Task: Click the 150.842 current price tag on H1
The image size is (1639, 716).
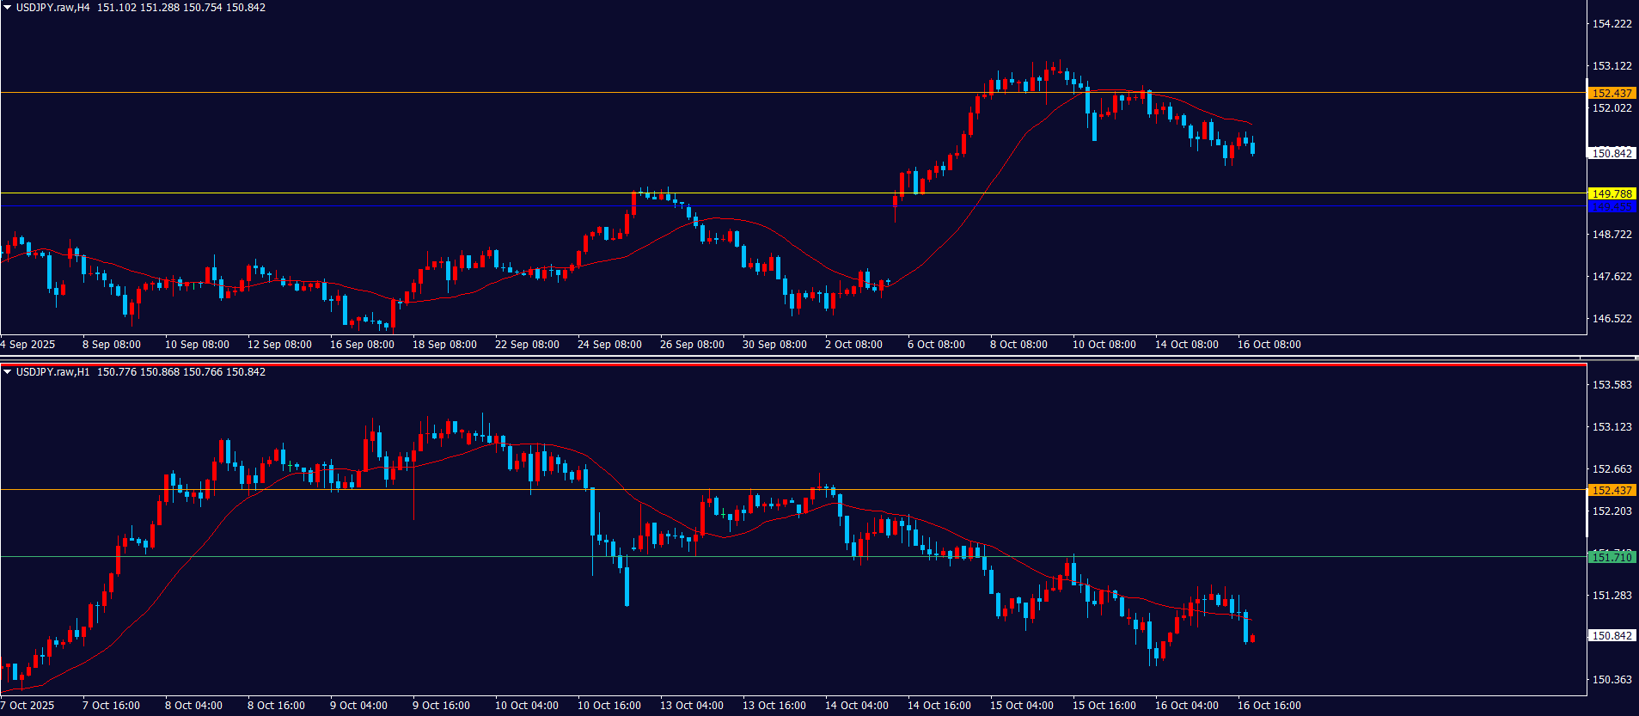Action: pos(1611,636)
